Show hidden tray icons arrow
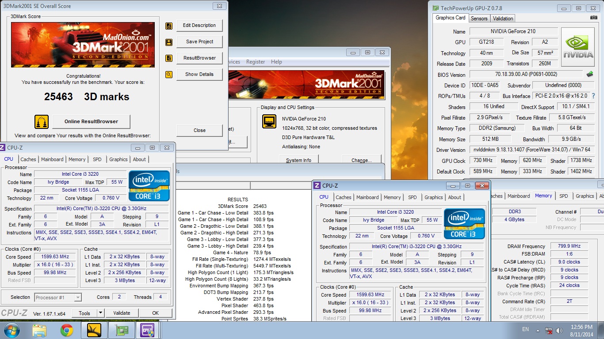604x339 pixels. click(538, 330)
